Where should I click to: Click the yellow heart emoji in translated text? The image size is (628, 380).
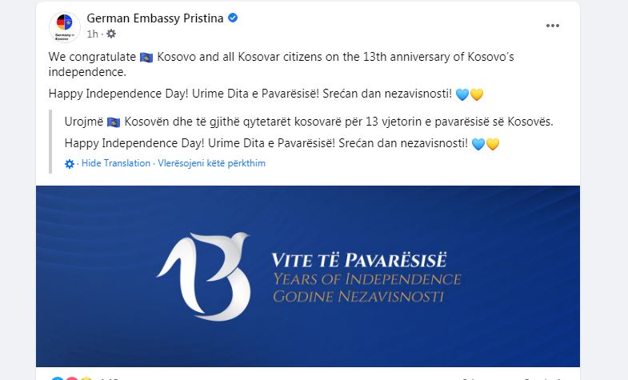[x=493, y=144]
